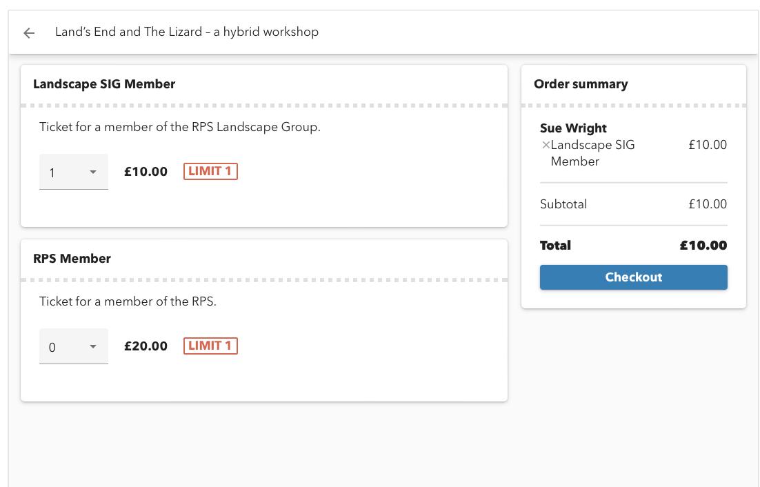The image size is (760, 487).
Task: Remove Landscape SIG Member ticket from order
Action: click(x=546, y=145)
